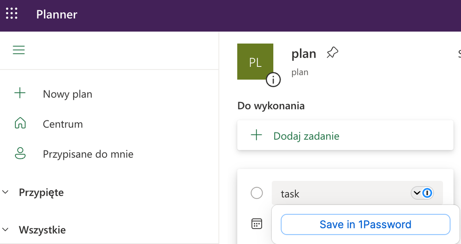Go to Centrum in the sidebar
Screen dimensions: 461x244
(x=63, y=124)
